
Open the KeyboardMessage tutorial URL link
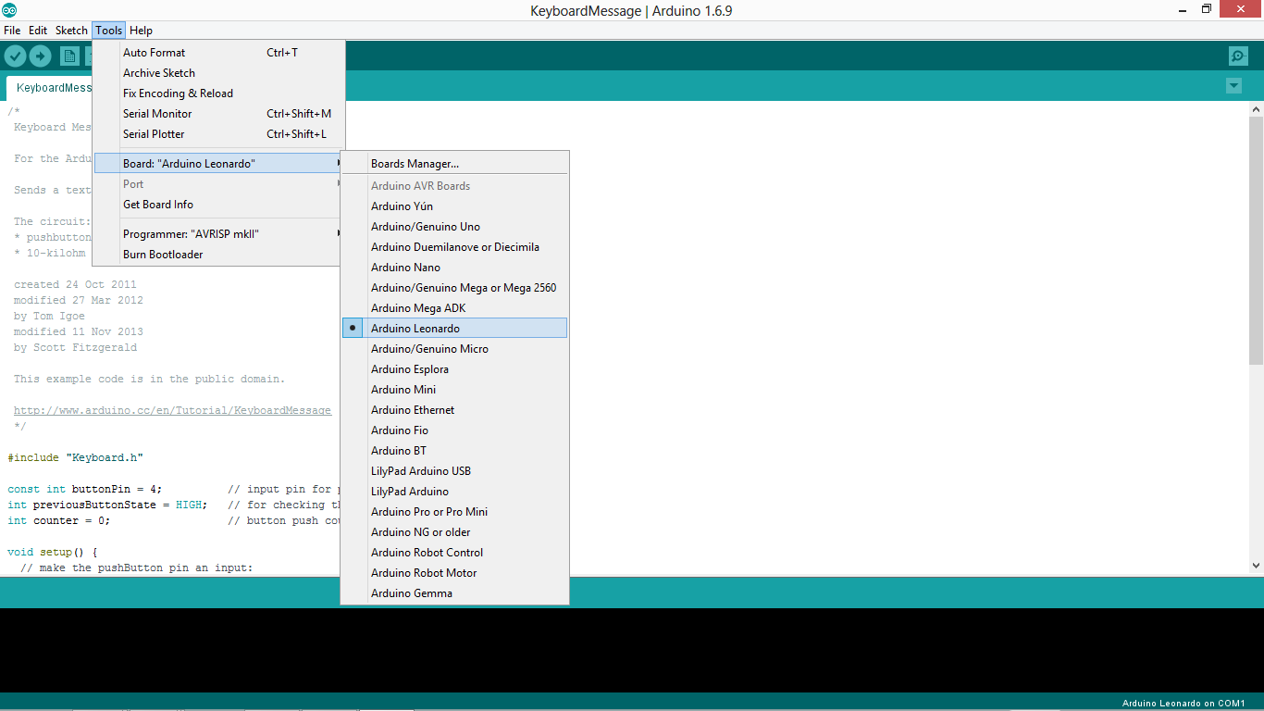[x=172, y=410]
